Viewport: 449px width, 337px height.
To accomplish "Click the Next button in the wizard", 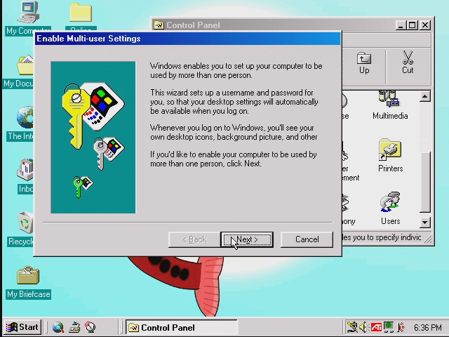I will [x=247, y=239].
